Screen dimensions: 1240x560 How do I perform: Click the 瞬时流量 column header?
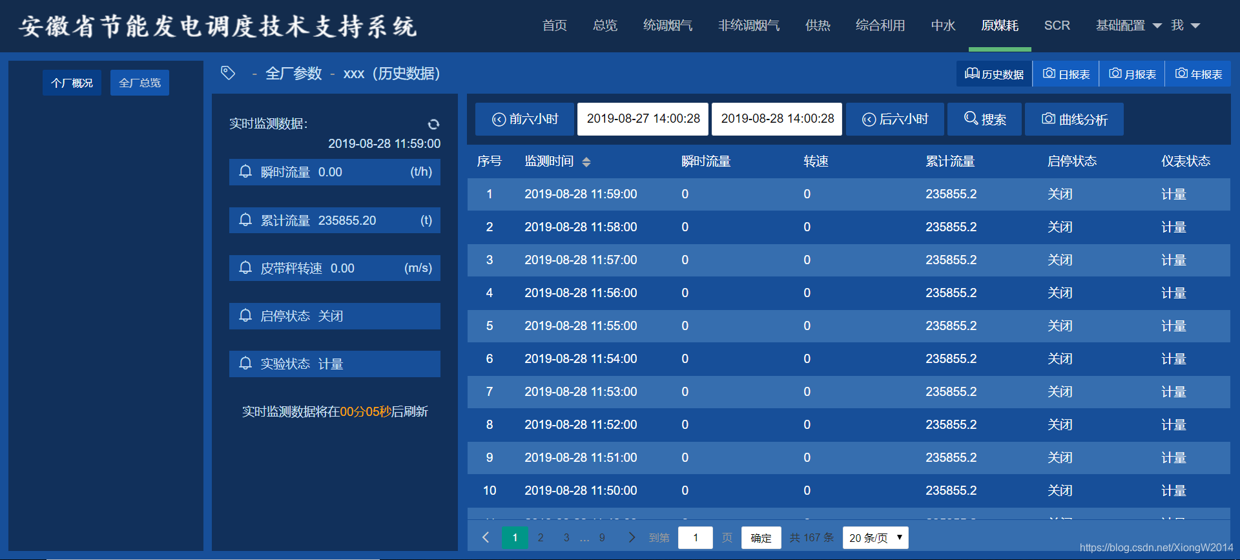tap(706, 161)
